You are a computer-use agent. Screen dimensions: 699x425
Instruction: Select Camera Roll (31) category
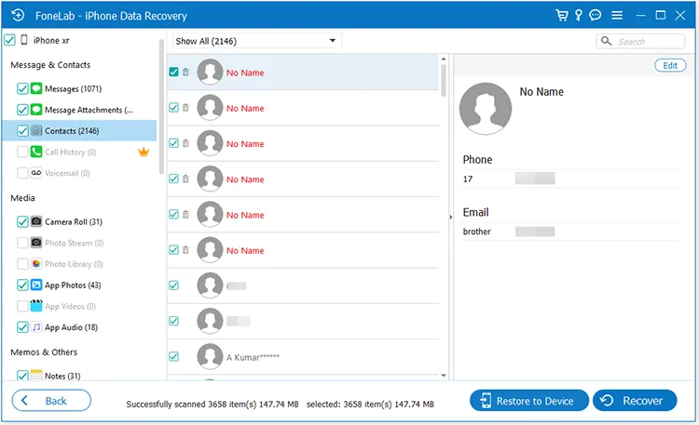click(74, 221)
